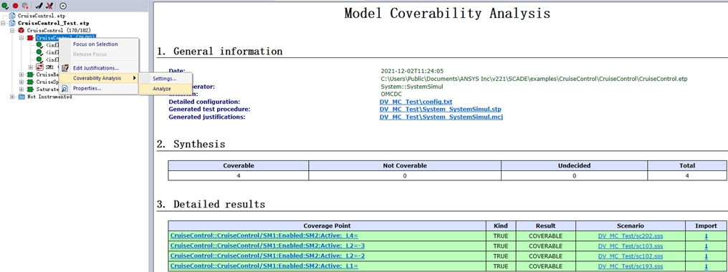Click the green operator icon beside CruiseRe...
Screen dimensions: 728x272
(x=30, y=74)
